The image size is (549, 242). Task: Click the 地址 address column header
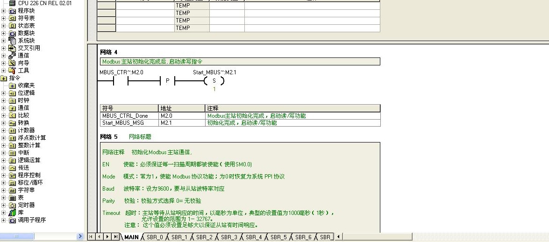coord(182,108)
